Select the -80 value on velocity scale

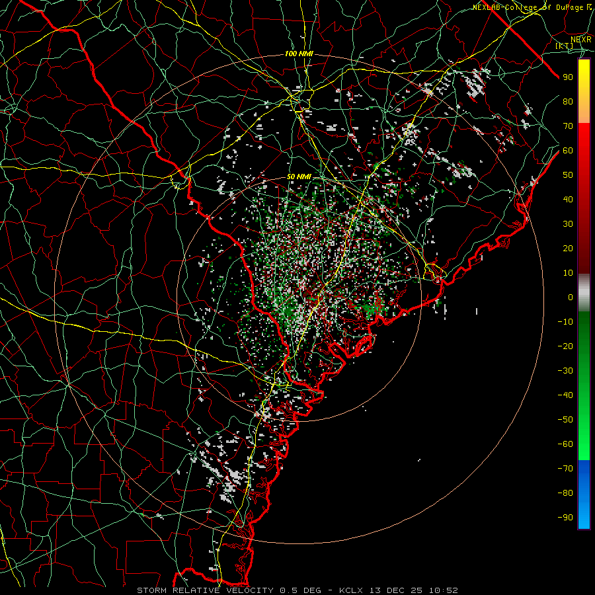point(565,493)
